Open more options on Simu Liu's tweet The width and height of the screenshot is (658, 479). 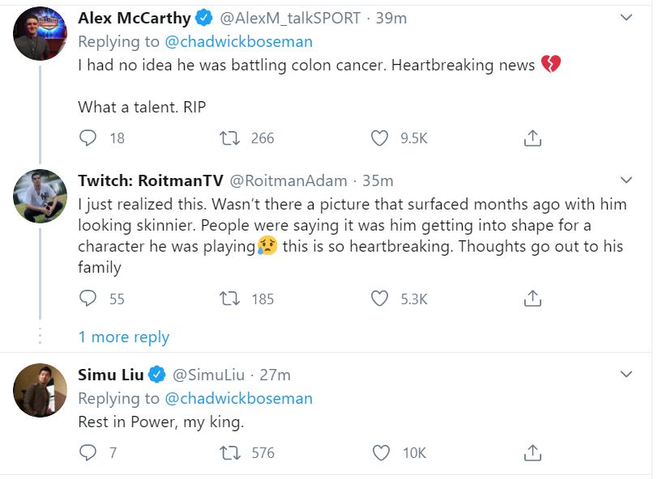coord(626,375)
